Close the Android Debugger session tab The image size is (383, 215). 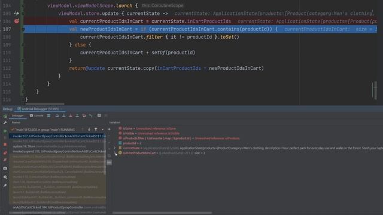(x=62, y=109)
